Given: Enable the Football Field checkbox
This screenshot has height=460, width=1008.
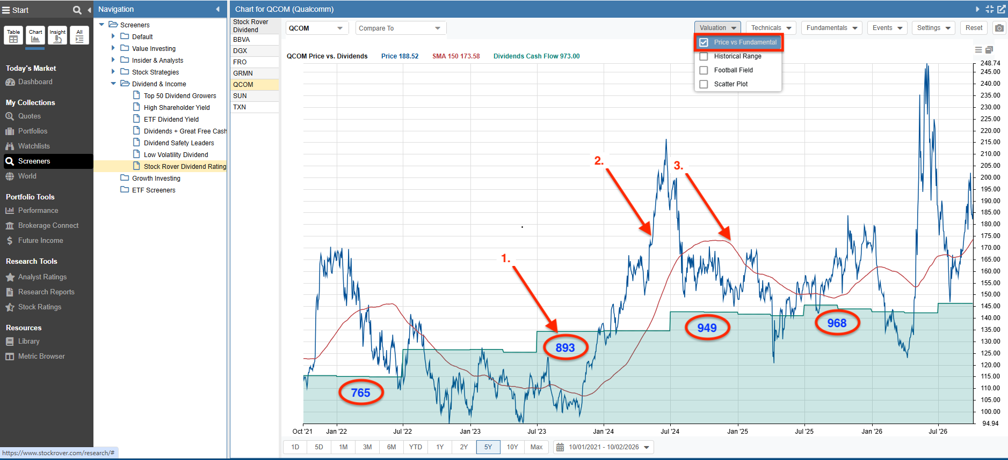Looking at the screenshot, I should point(704,70).
